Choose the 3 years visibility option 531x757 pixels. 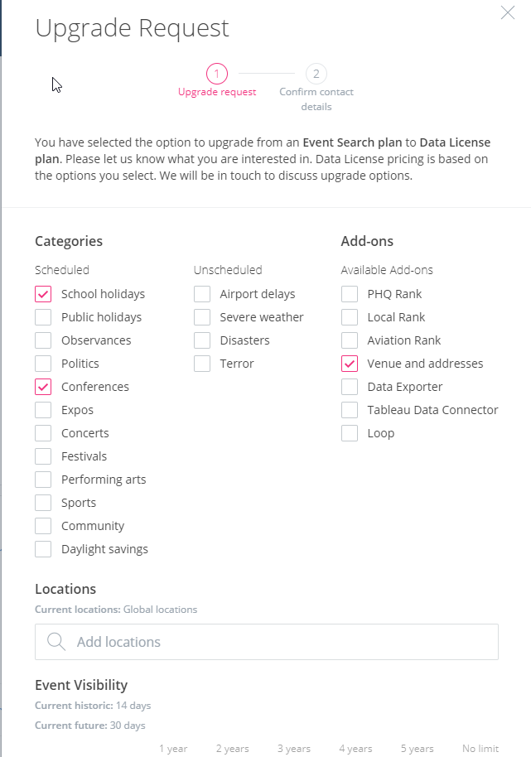tap(294, 749)
